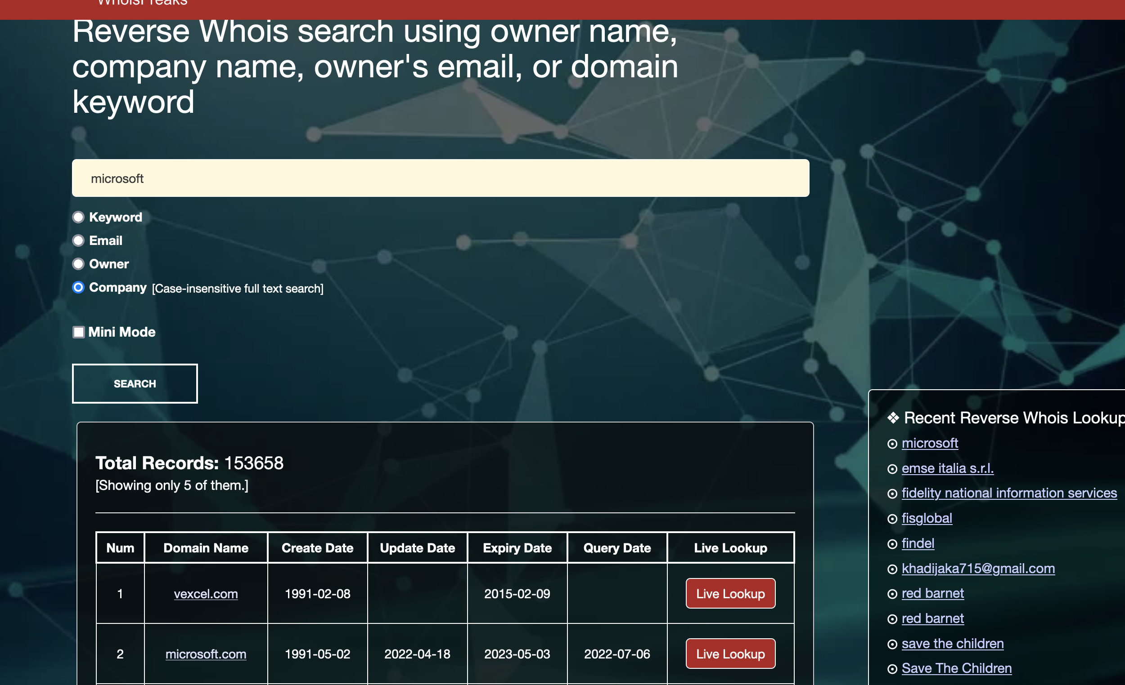
Task: Click the bullet icon beside fisglobal
Action: coord(892,519)
